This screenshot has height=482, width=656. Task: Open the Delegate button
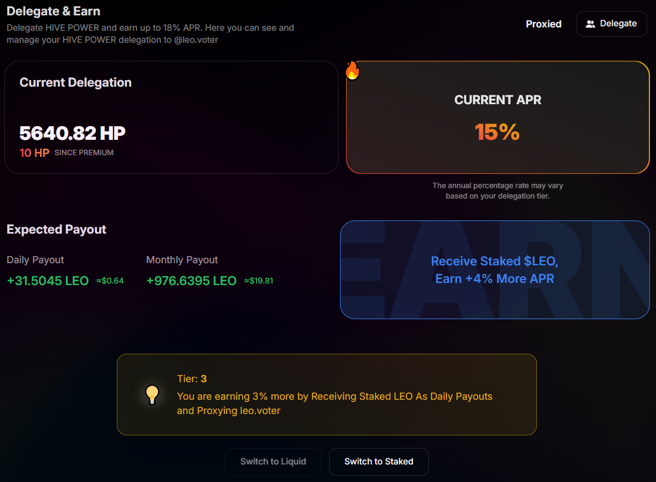coord(611,24)
